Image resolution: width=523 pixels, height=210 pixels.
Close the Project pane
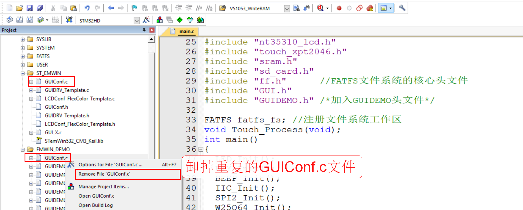pyautogui.click(x=152, y=30)
